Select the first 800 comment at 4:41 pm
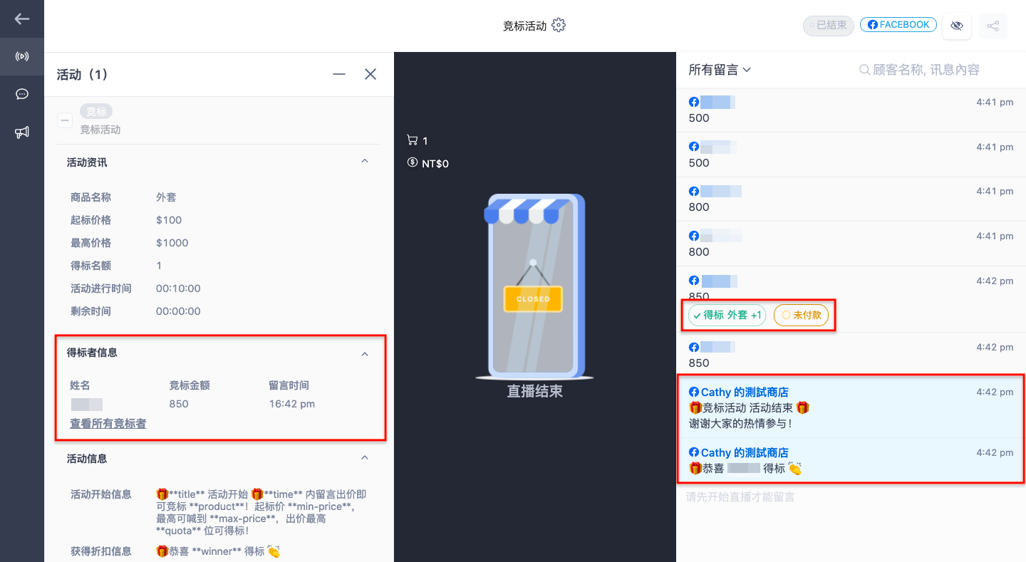1026x562 pixels. 851,199
